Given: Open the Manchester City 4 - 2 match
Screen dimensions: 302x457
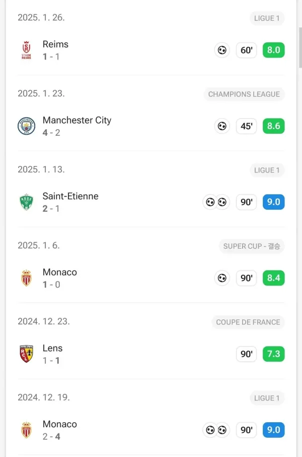Looking at the screenshot, I should coord(77,126).
